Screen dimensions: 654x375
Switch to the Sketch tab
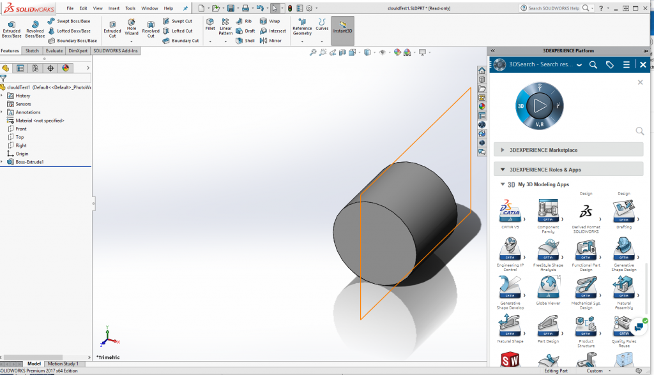point(31,50)
